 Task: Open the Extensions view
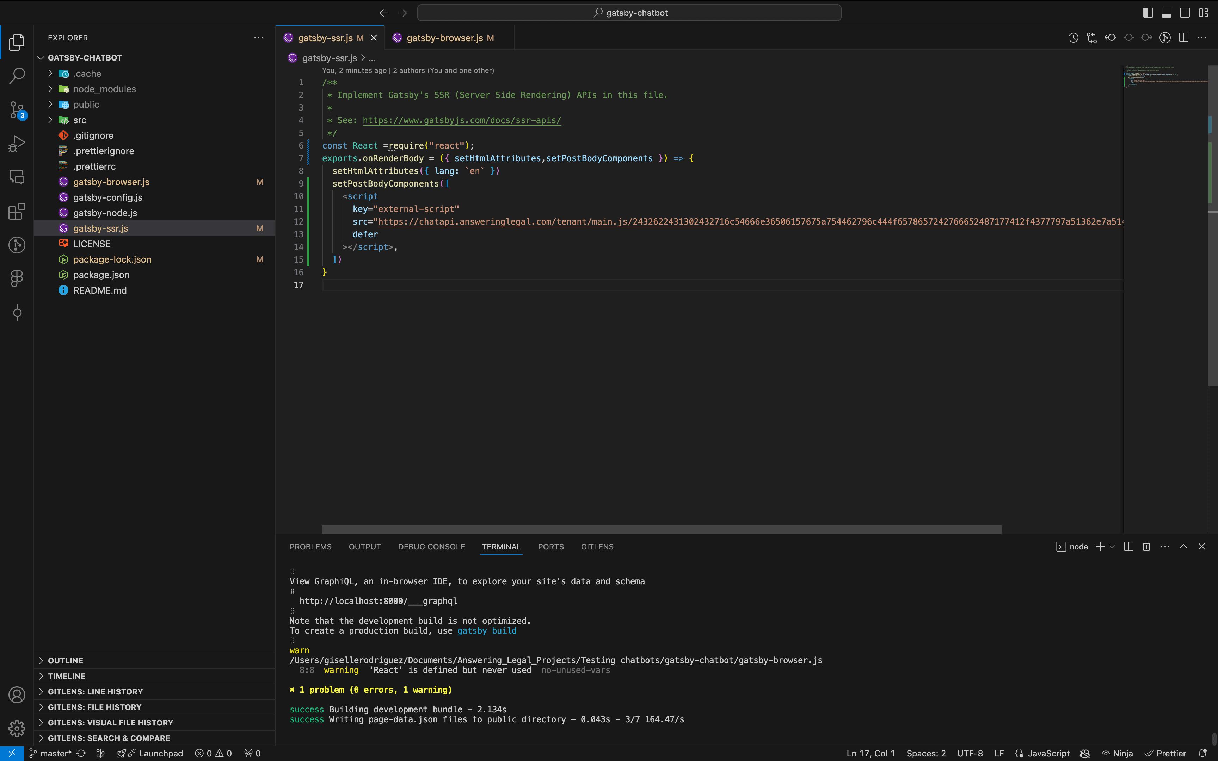coord(17,212)
